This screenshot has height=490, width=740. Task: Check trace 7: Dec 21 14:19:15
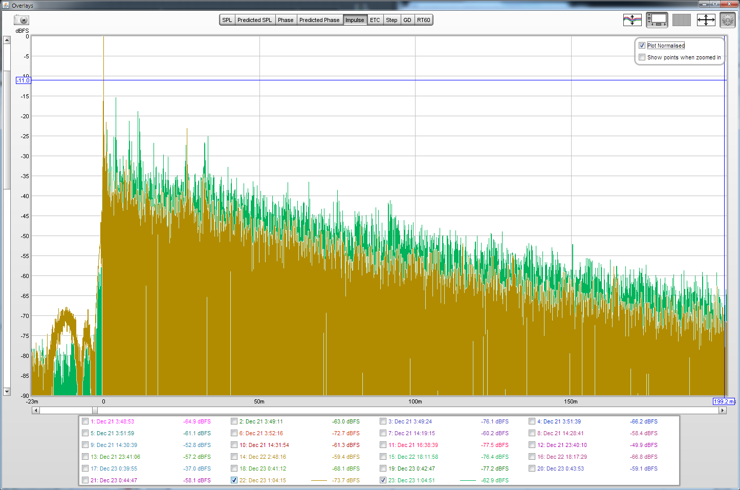pyautogui.click(x=383, y=433)
